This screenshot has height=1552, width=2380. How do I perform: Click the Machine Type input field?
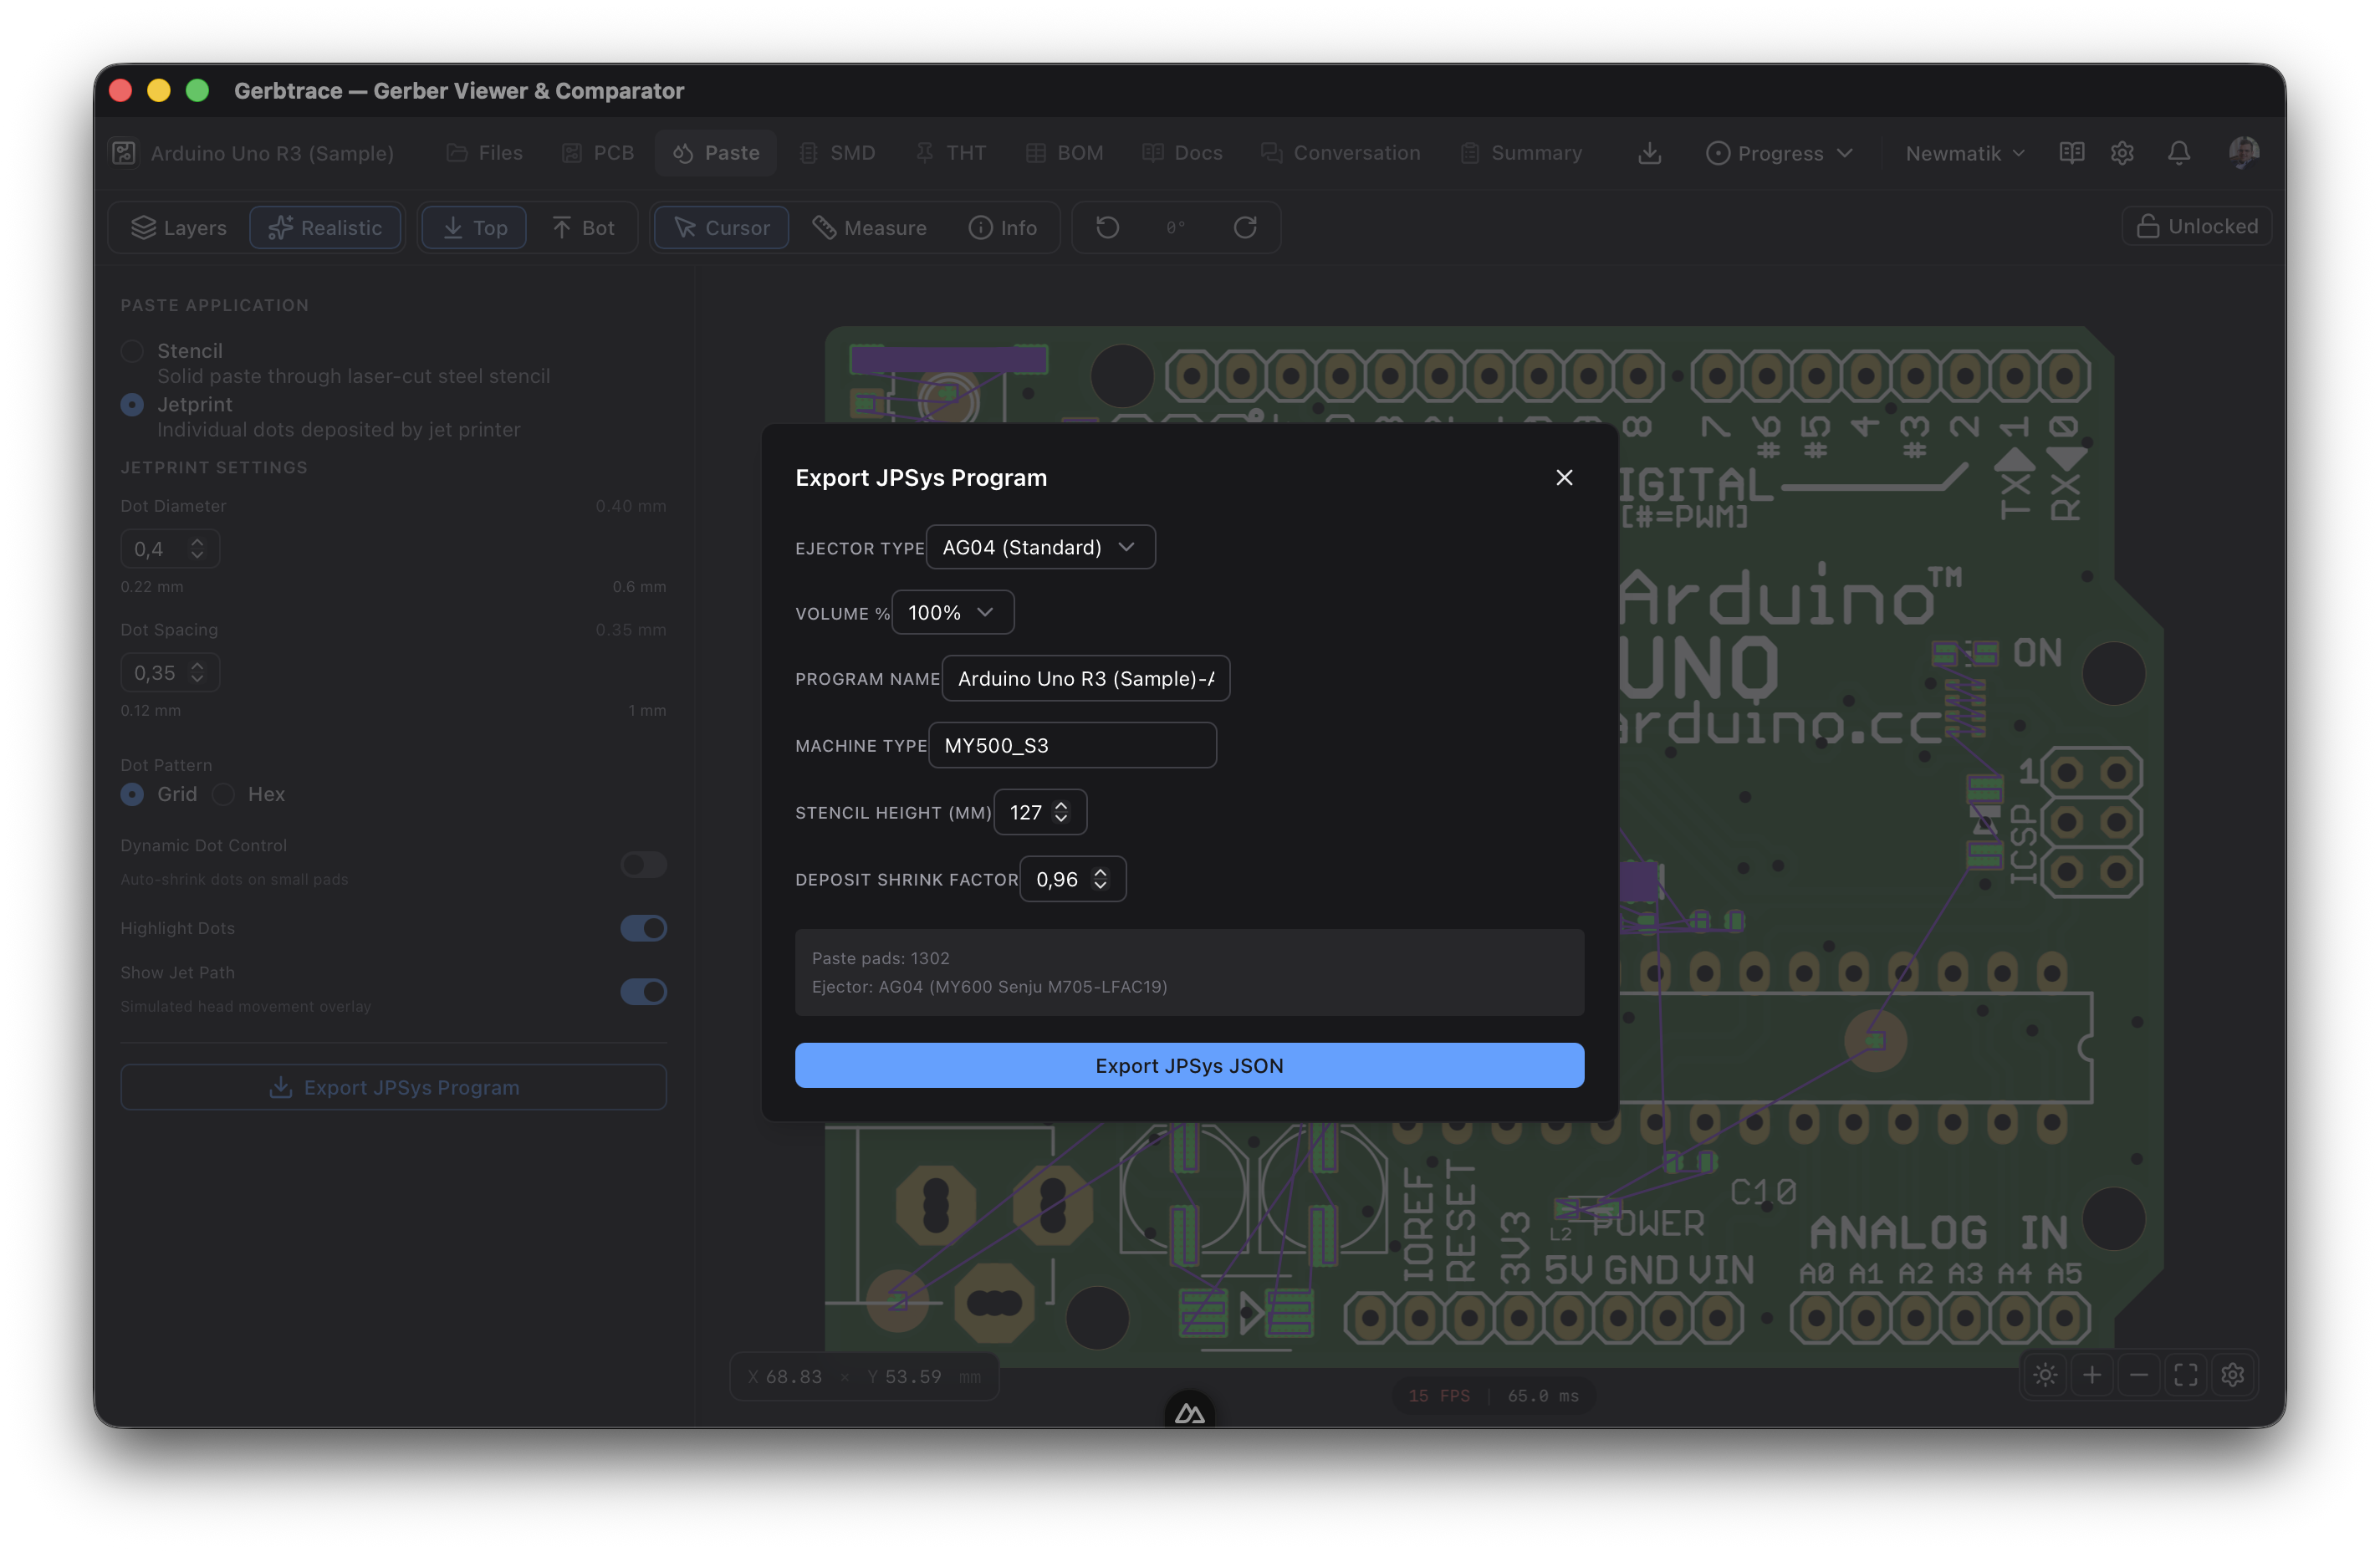[1072, 746]
